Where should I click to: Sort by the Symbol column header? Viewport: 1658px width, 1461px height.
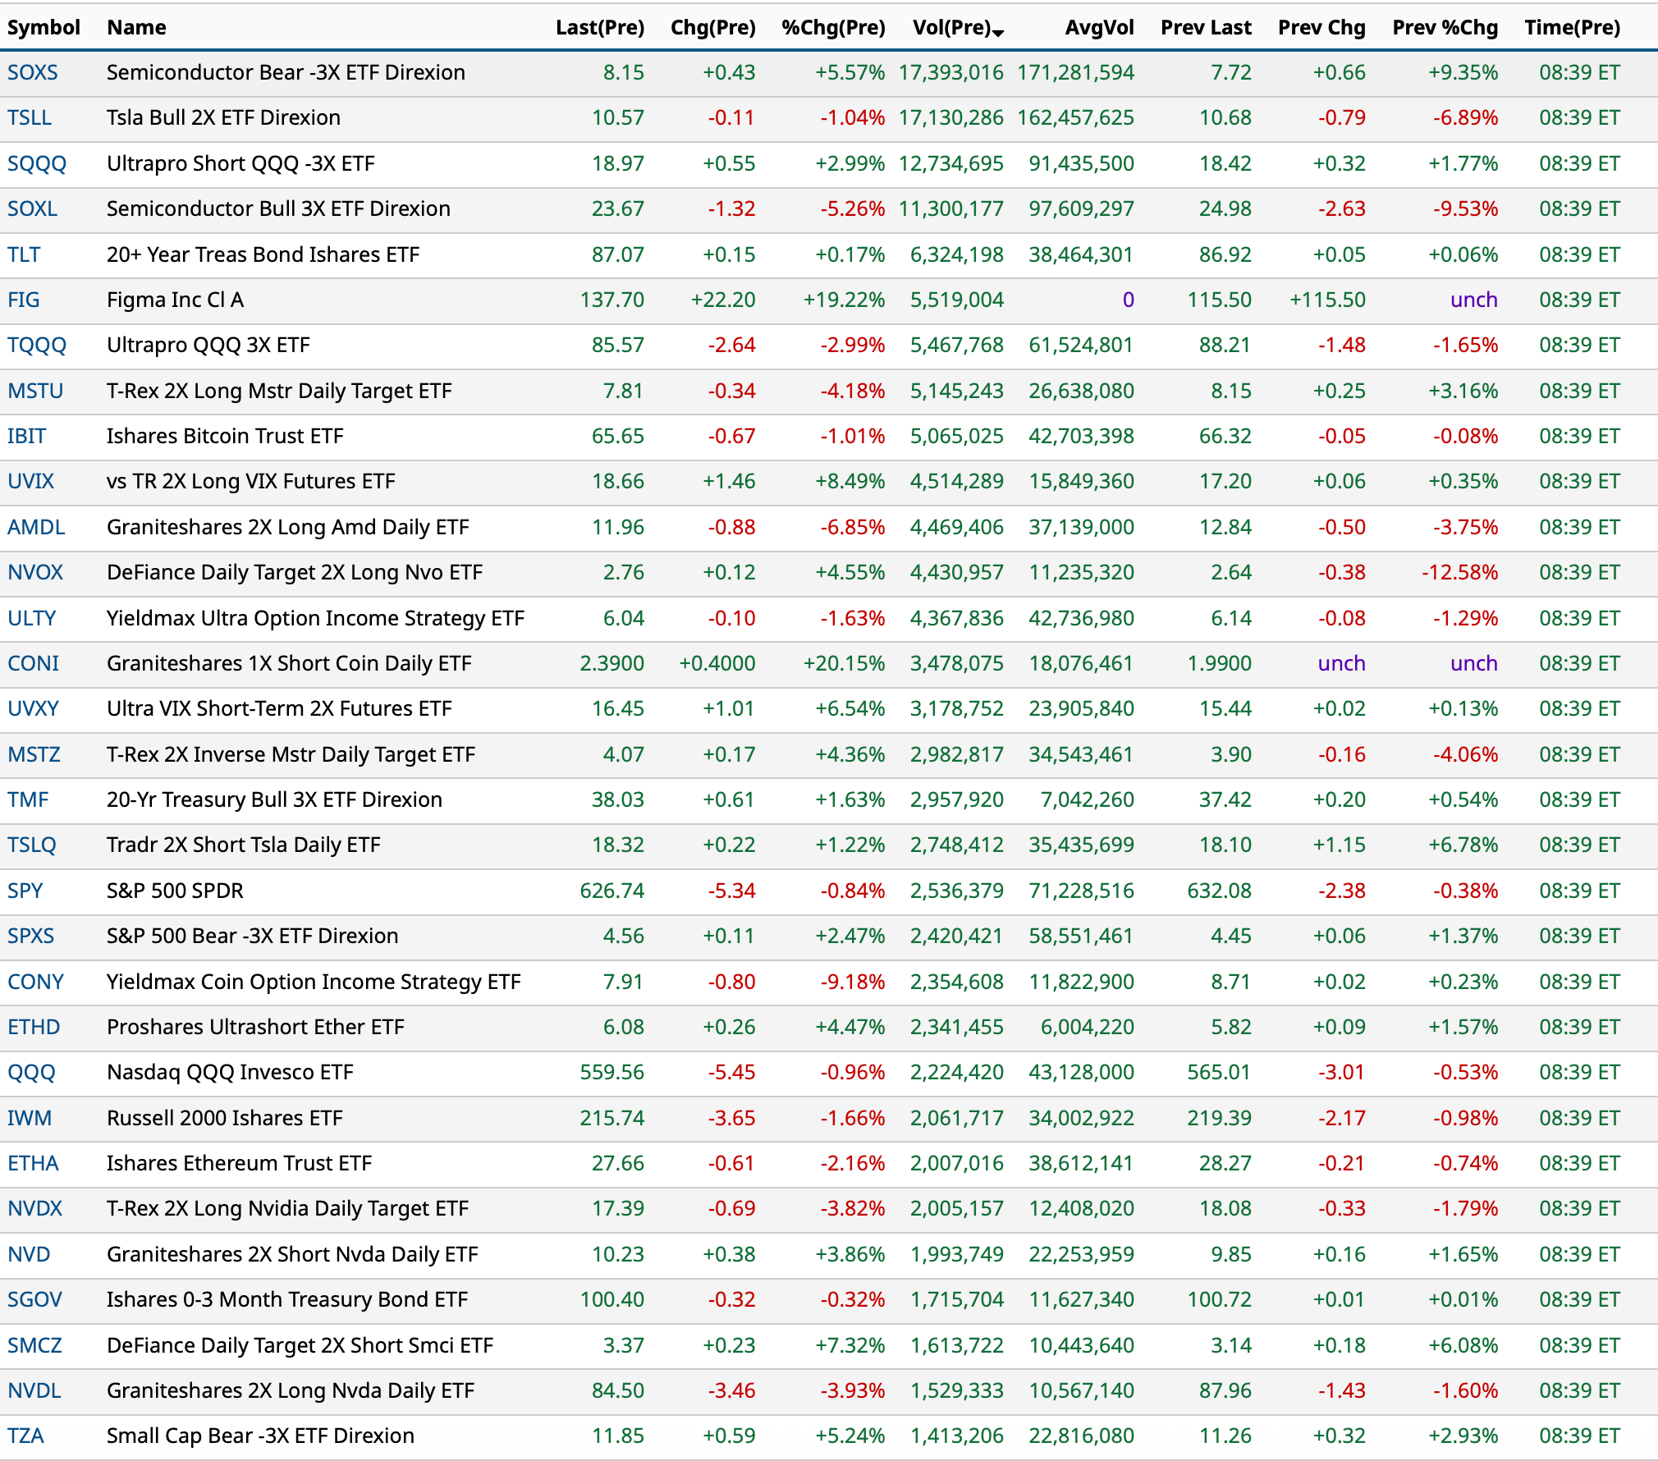44,27
